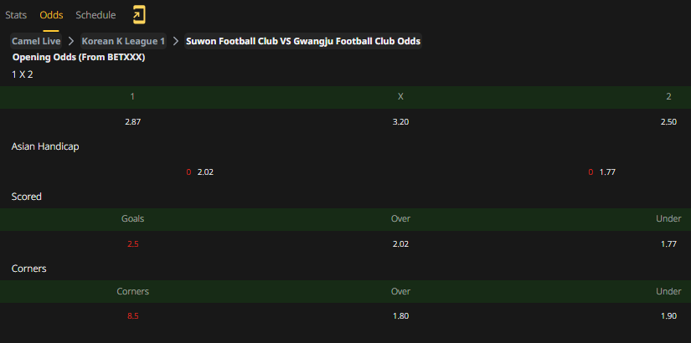Select draw odds 3.20

point(400,122)
